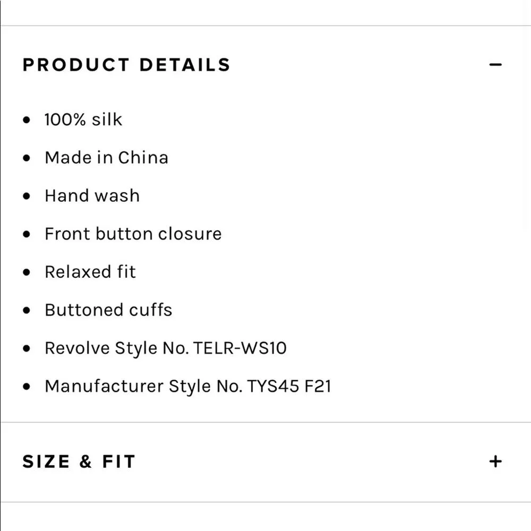This screenshot has width=531, height=531.
Task: Click Manufacturer Style No. TYS45 F21 text
Action: [189, 387]
